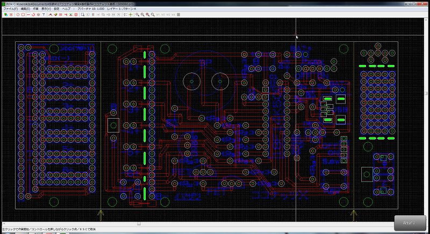Click the レイヤー 1: パターン-A layer indicator
Image resolution: width=430 pixels, height=234 pixels.
pos(123,9)
